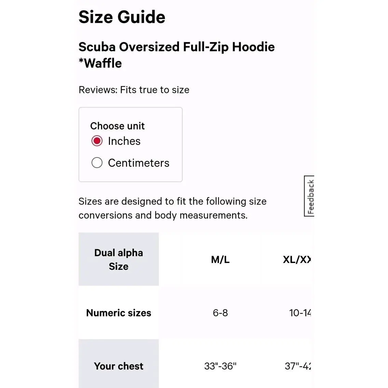The image size is (388, 388).
Task: Click the 6-8 numeric size cell
Action: pos(220,313)
